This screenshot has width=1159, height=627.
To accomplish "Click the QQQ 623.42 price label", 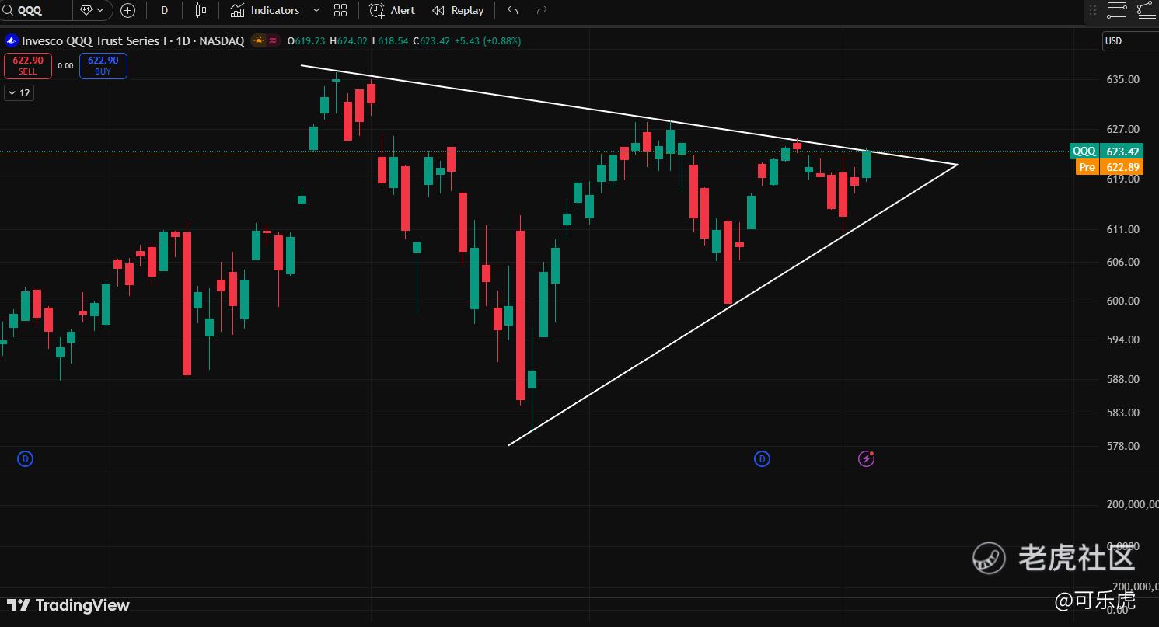I will (1108, 152).
